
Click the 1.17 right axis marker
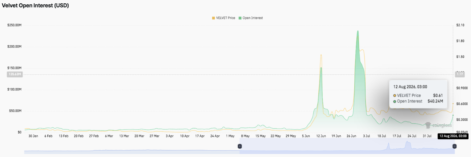tap(459, 74)
